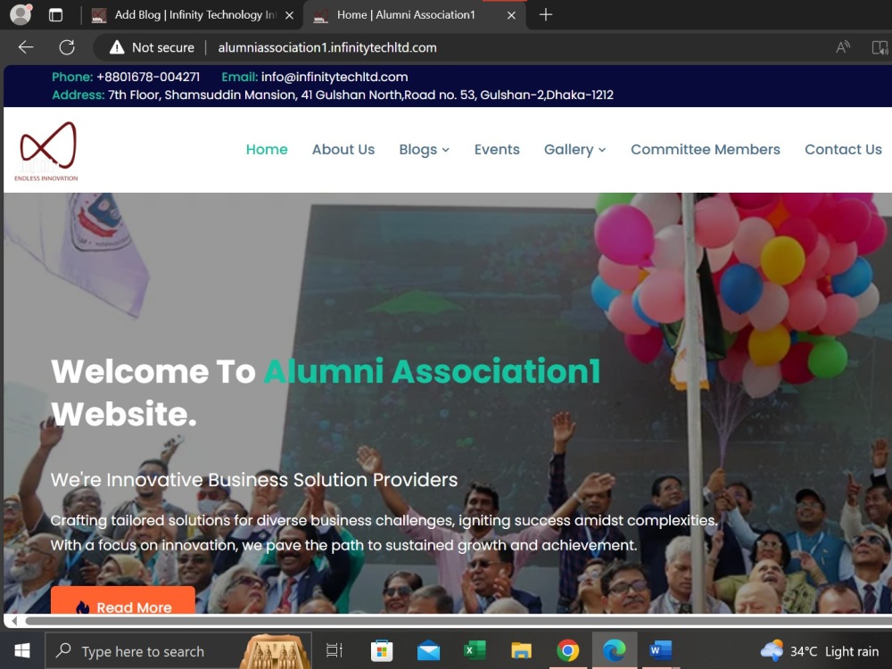Open File Explorer from taskbar
892x669 pixels.
pos(521,650)
